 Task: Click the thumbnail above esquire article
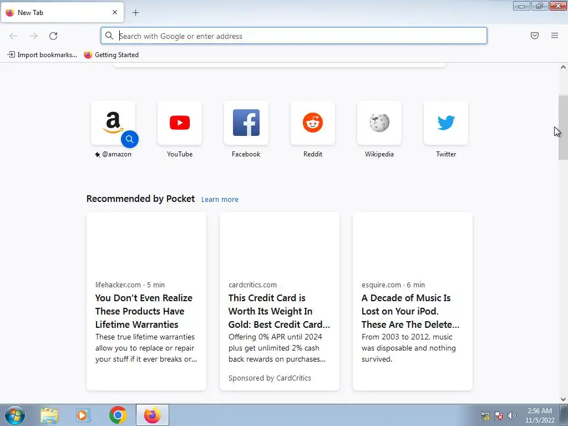pyautogui.click(x=413, y=242)
